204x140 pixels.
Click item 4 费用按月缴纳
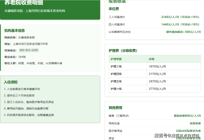[26, 109]
